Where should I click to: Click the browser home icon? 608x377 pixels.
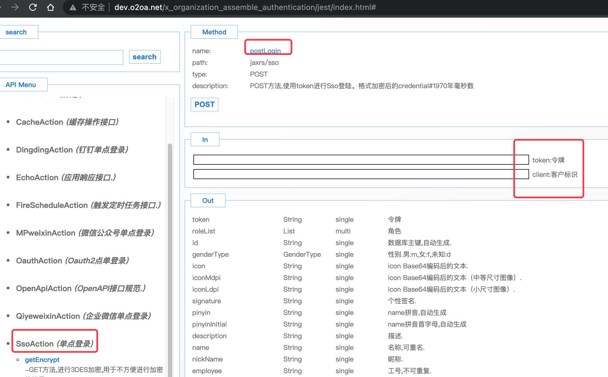tap(50, 7)
